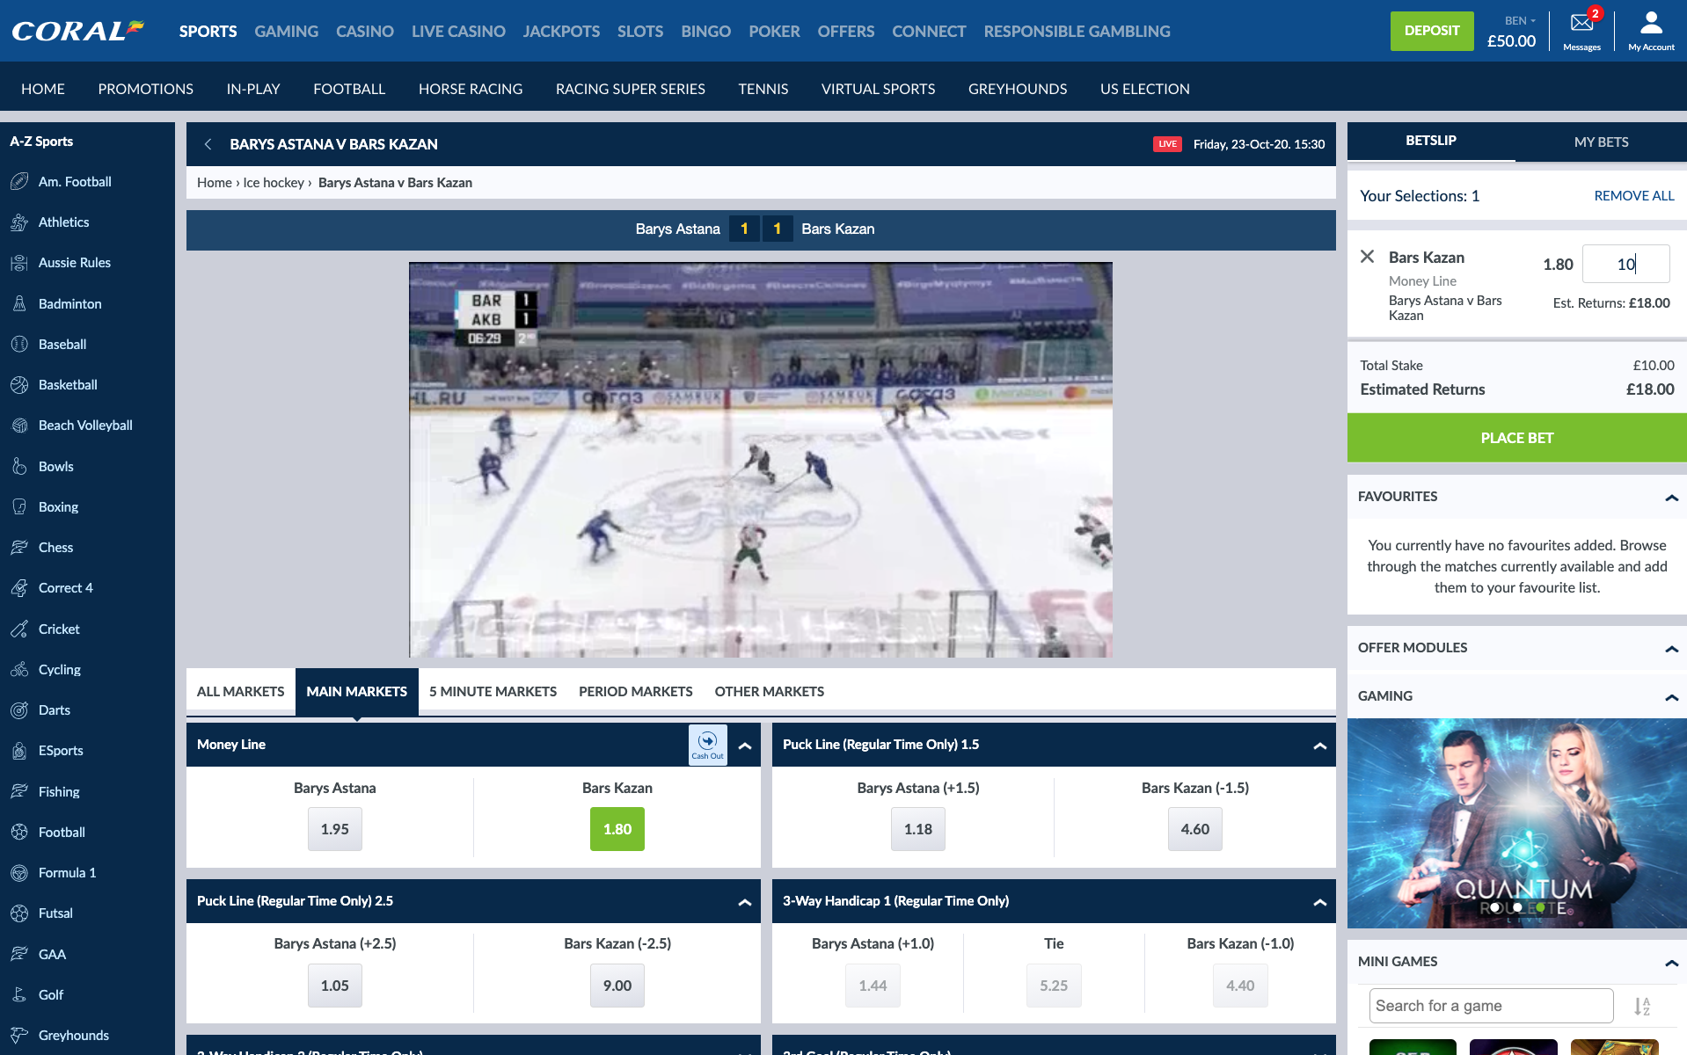Screen dimensions: 1687x1055
Task: Open the Messages envelope icon
Action: [x=1581, y=24]
